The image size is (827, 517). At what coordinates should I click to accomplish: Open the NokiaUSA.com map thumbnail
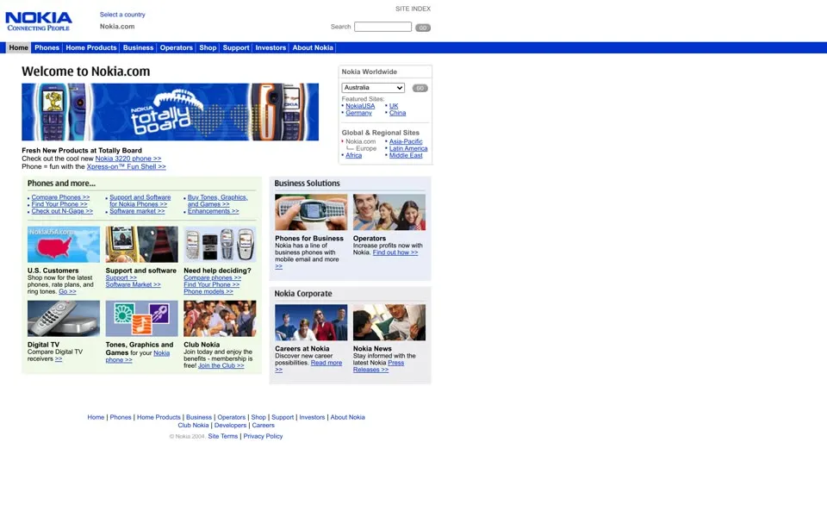(63, 245)
